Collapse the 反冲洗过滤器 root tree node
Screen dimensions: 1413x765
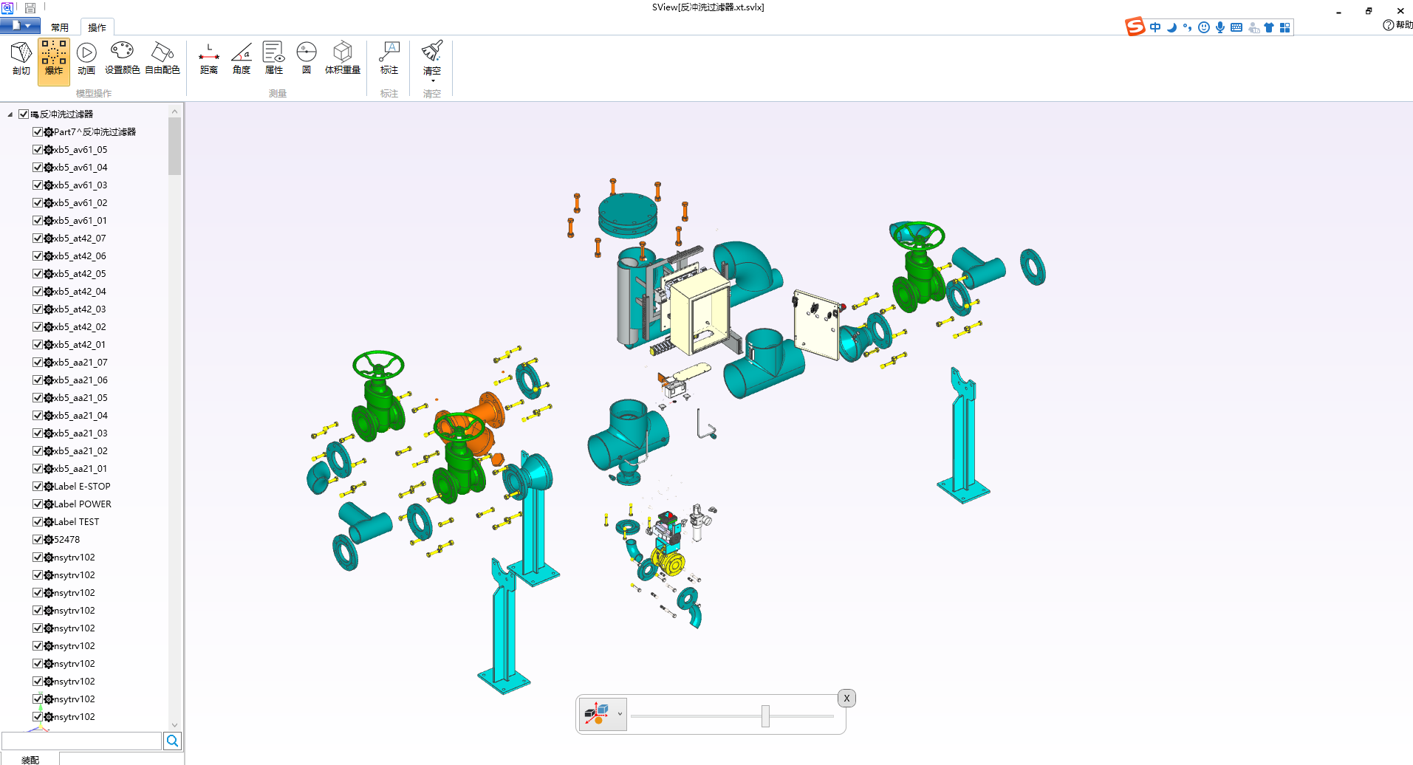tap(10, 114)
